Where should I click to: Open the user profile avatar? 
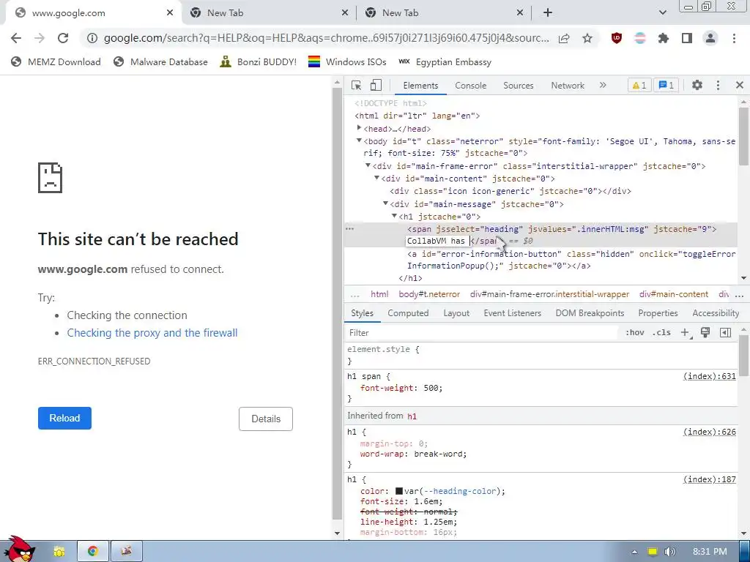pyautogui.click(x=710, y=38)
